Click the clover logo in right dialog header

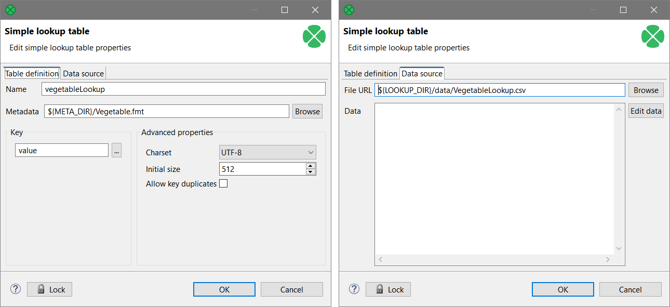pos(653,36)
